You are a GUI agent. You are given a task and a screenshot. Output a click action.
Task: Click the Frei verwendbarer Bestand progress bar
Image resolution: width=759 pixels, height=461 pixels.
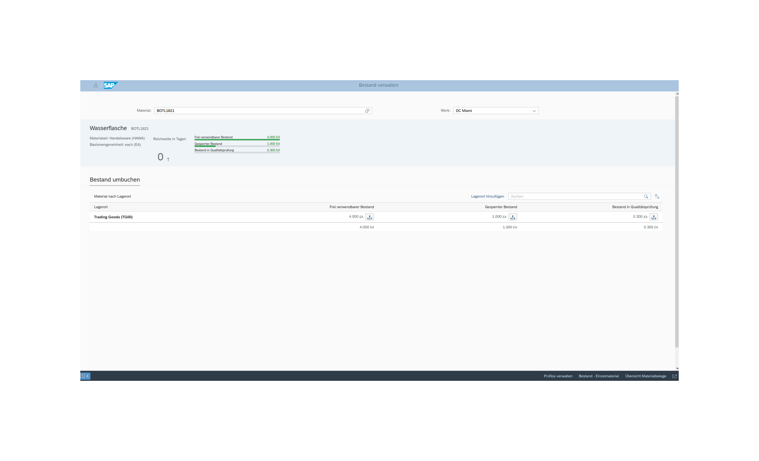point(237,140)
